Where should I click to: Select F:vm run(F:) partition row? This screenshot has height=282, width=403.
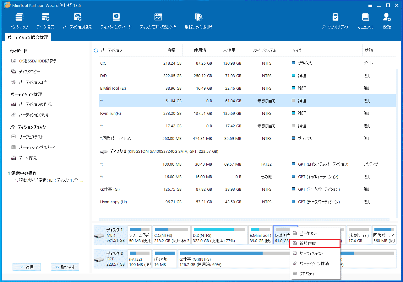pos(247,113)
